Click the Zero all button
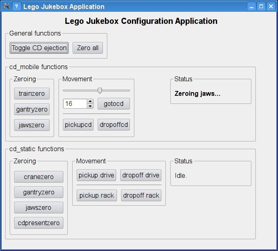 click(x=88, y=48)
